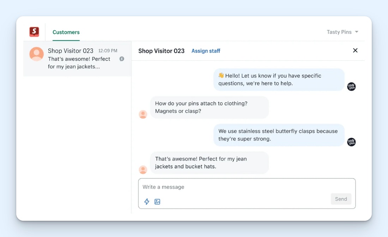
Task: Close the Shop Visitor 023 conversation
Action: [x=355, y=50]
